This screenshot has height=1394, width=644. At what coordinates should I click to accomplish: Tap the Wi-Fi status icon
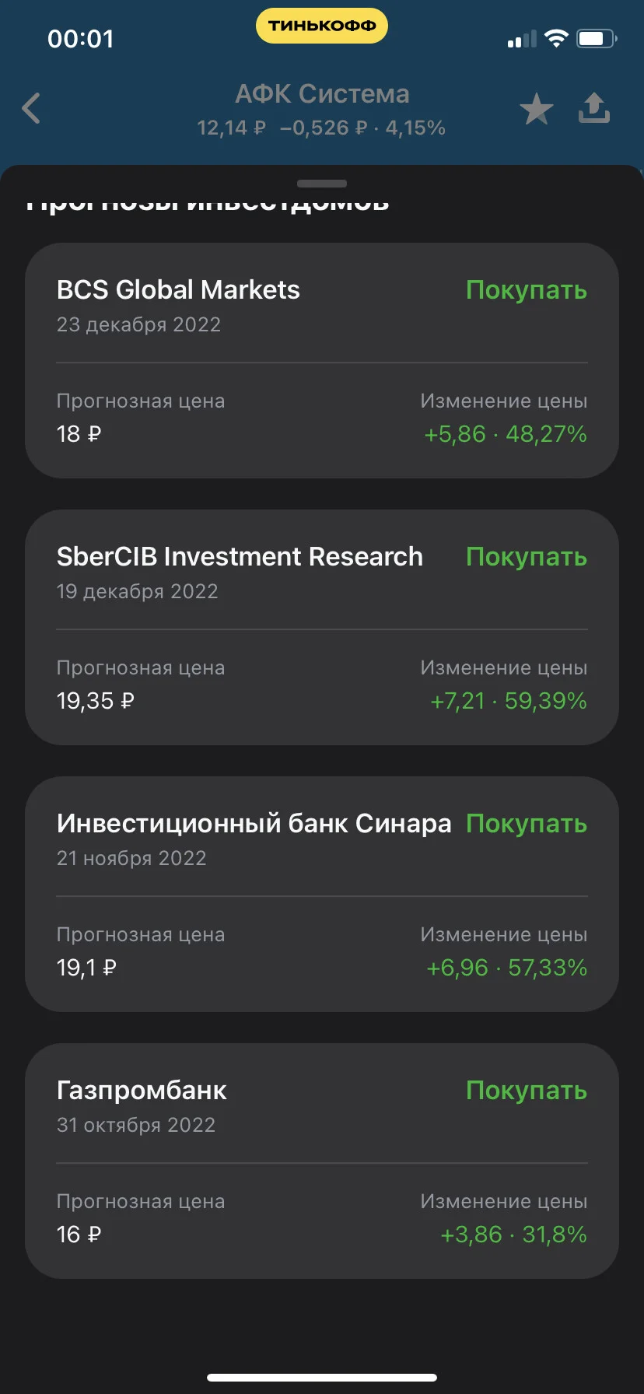coord(556,38)
